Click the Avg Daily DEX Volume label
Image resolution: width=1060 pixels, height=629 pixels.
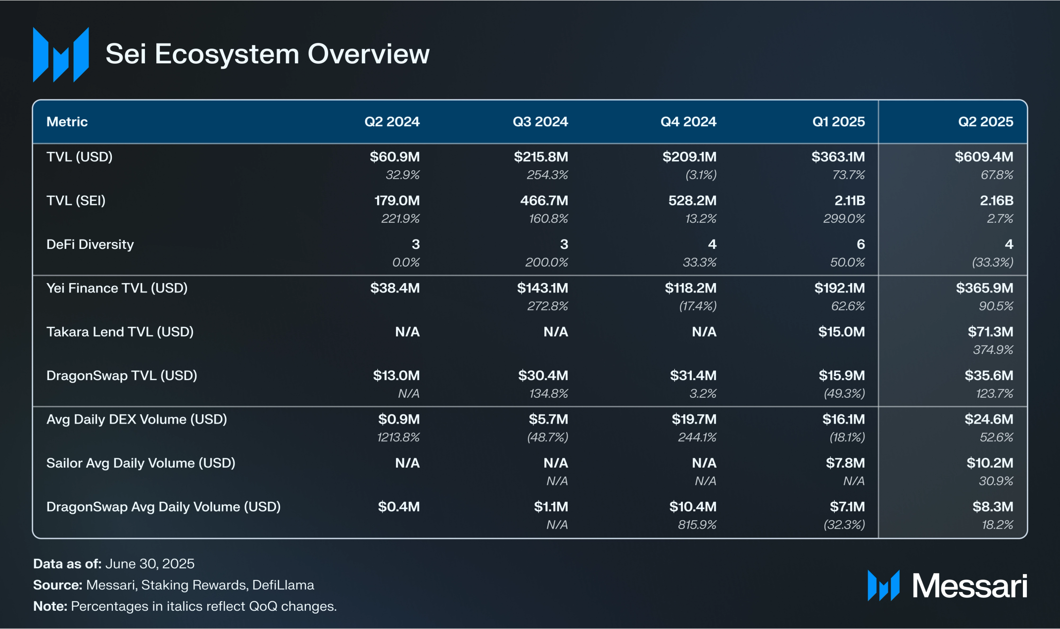[x=137, y=419]
